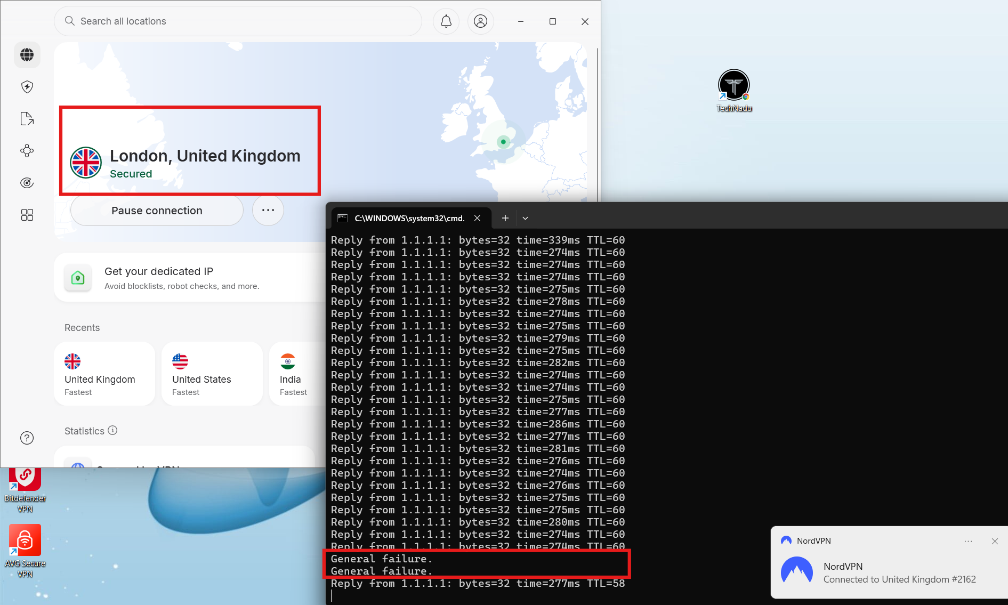The width and height of the screenshot is (1008, 605).
Task: Click the reply line with TTL=58
Action: pos(478,583)
